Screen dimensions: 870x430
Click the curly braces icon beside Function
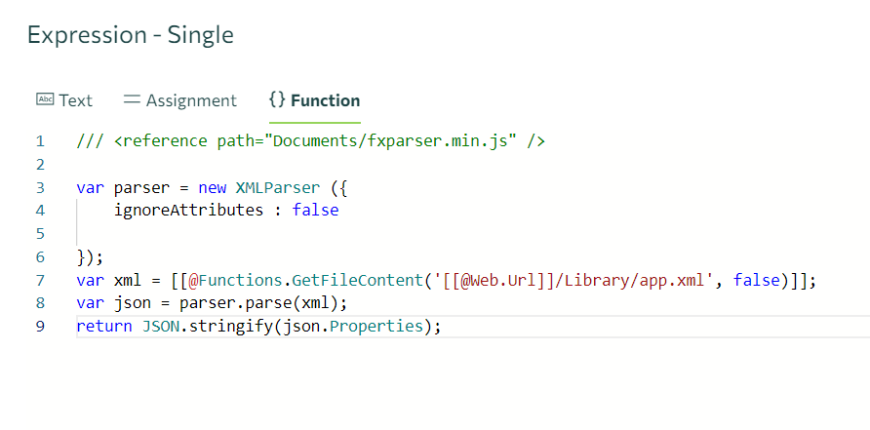pyautogui.click(x=276, y=99)
